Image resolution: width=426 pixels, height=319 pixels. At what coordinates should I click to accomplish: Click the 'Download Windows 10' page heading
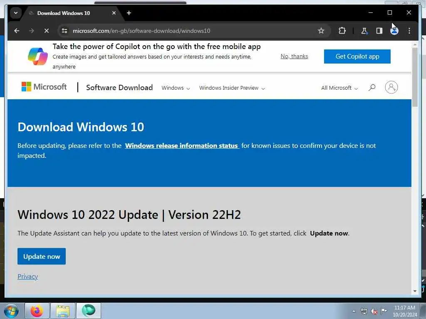(81, 127)
